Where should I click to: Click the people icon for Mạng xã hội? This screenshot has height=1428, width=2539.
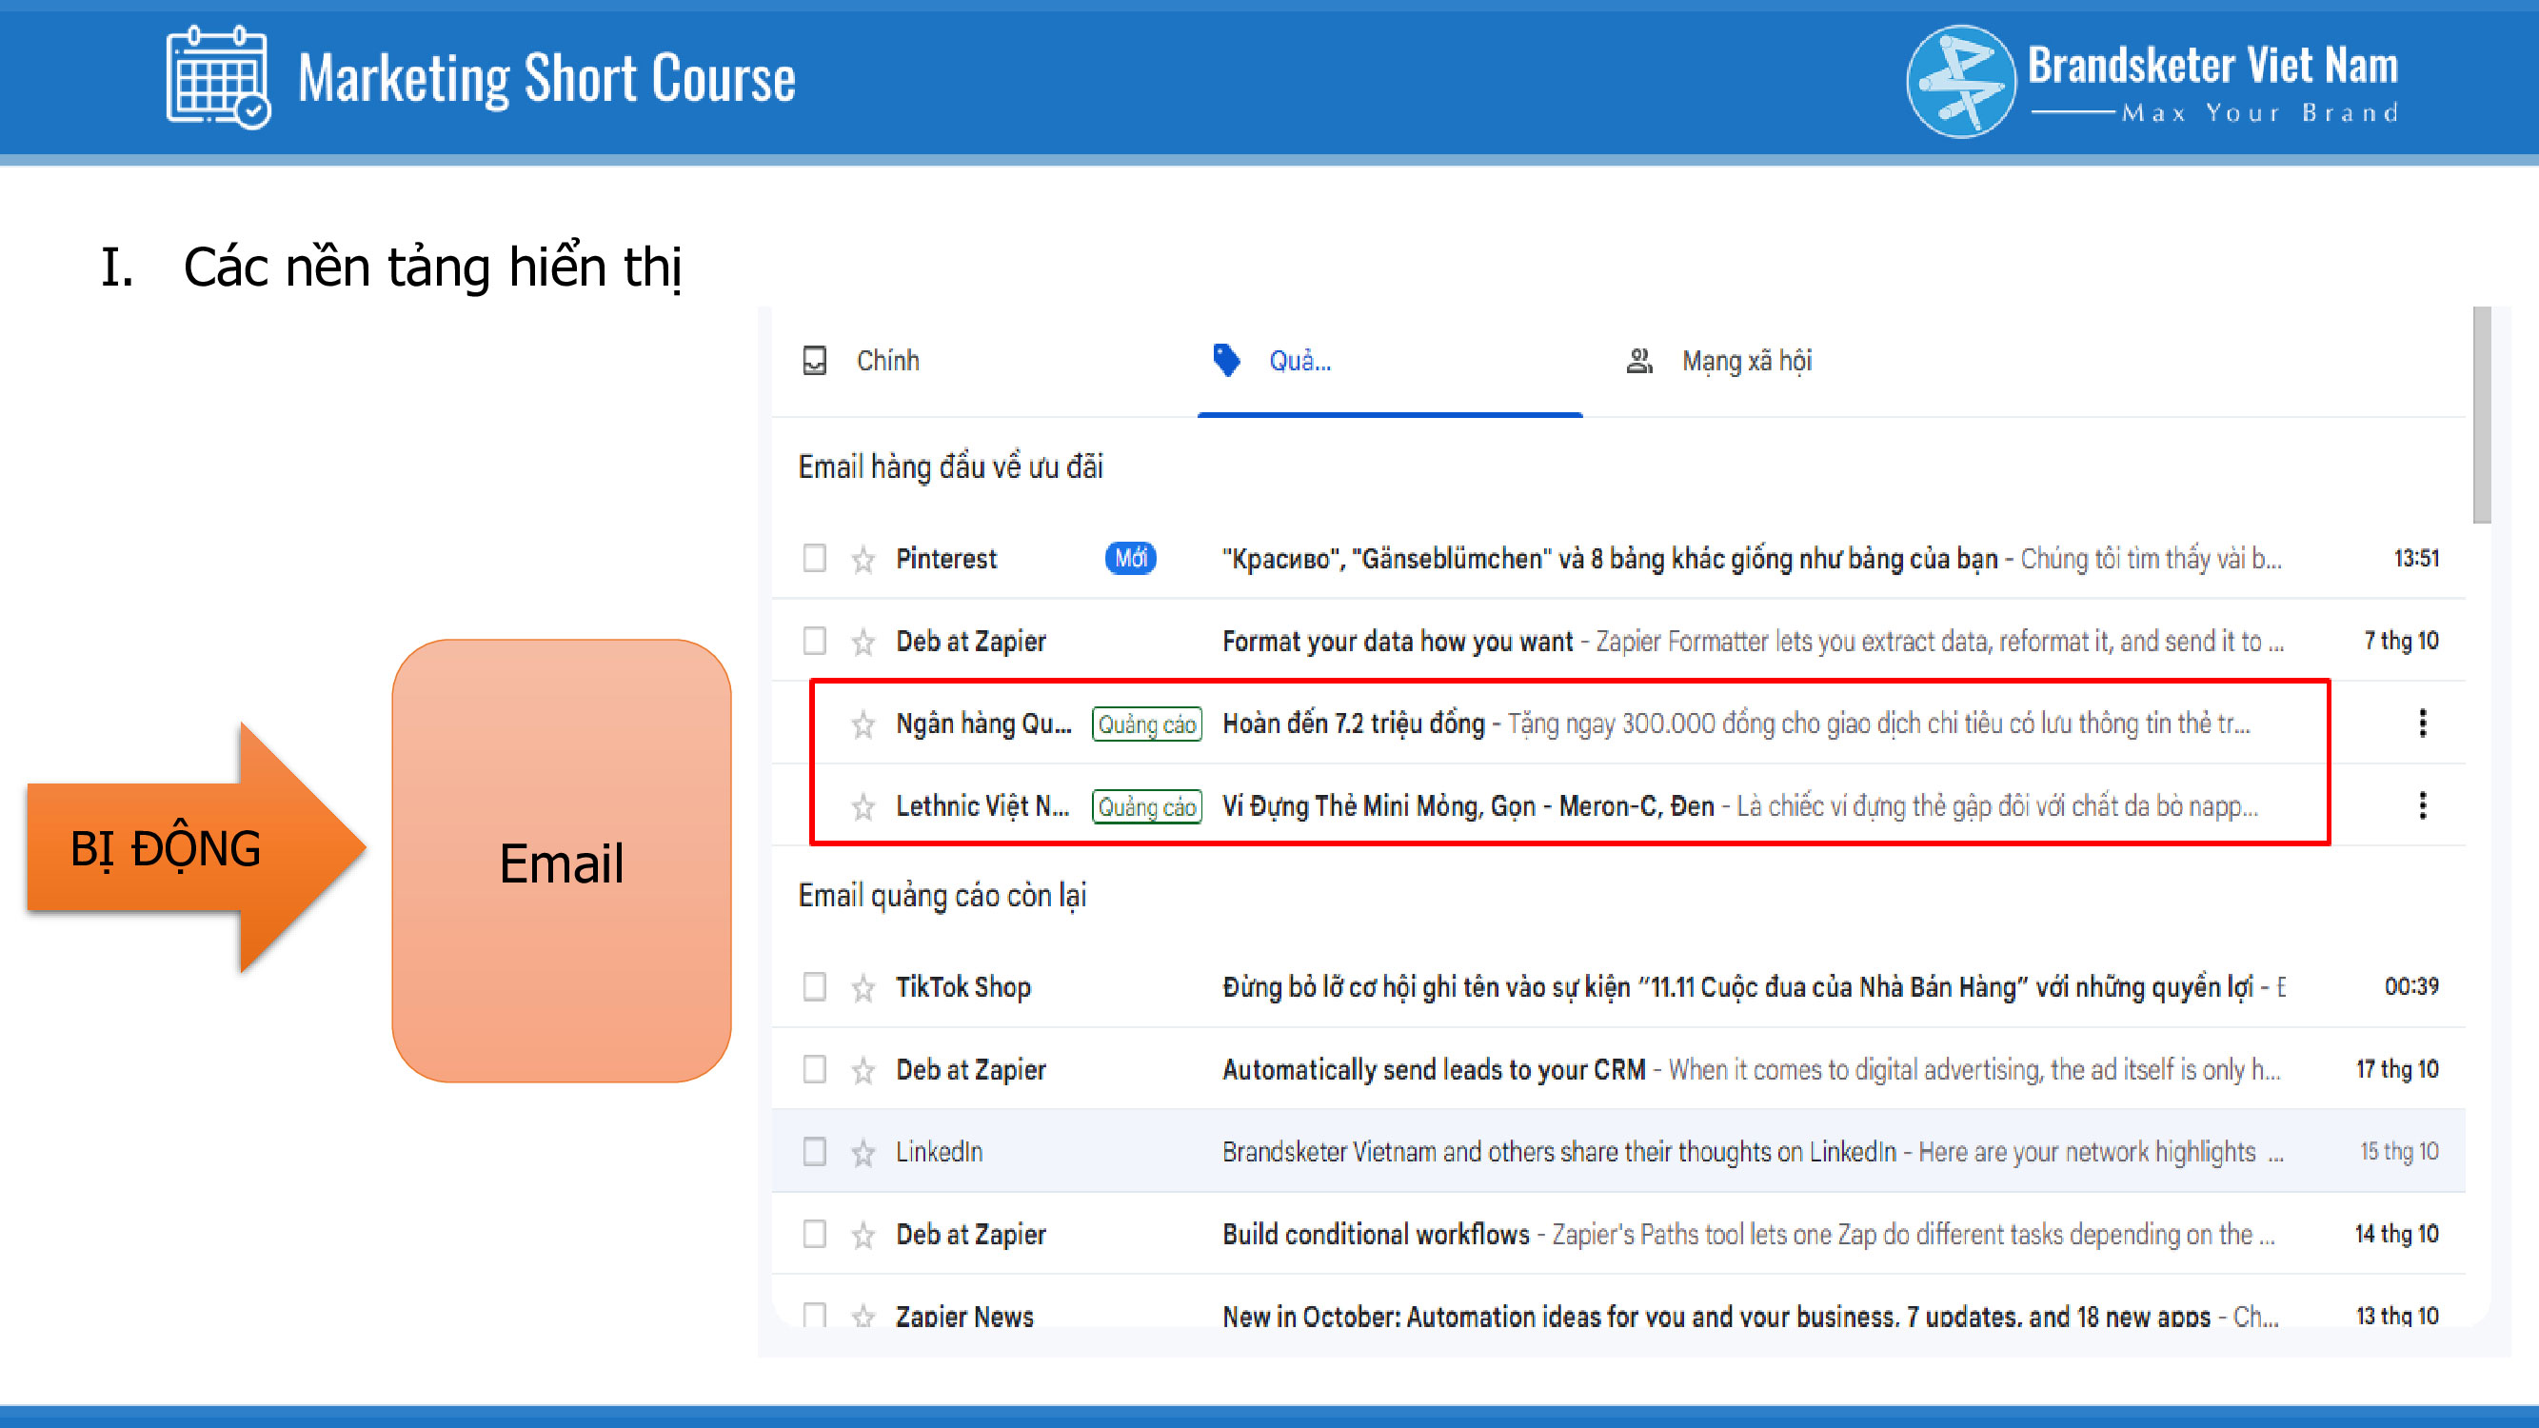tap(1638, 361)
